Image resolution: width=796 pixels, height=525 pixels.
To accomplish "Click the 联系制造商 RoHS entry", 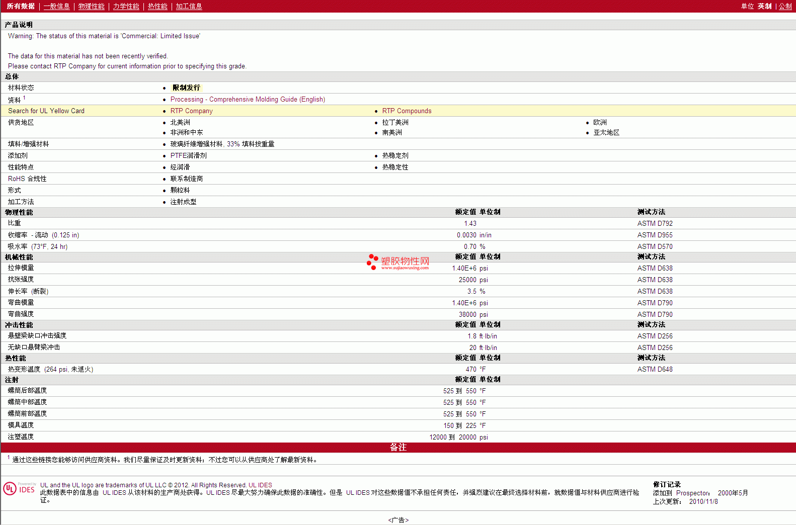I will pyautogui.click(x=187, y=179).
